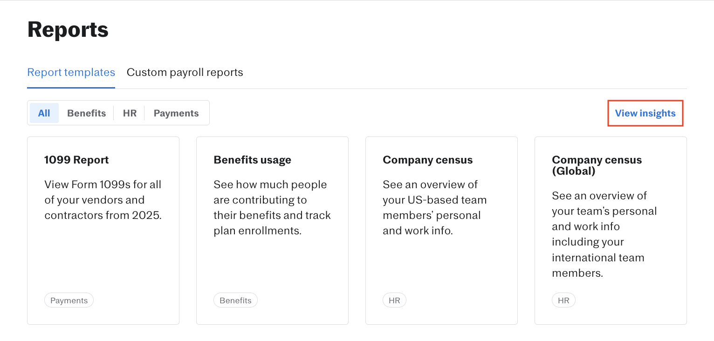Viewport: 714px width, 341px height.
Task: Open the Benefits usage report title
Action: pyautogui.click(x=252, y=160)
